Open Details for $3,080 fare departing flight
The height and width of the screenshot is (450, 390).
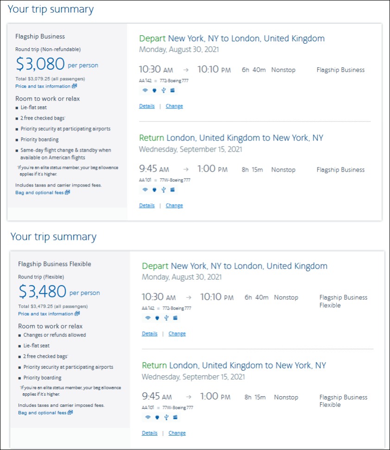[x=147, y=106]
